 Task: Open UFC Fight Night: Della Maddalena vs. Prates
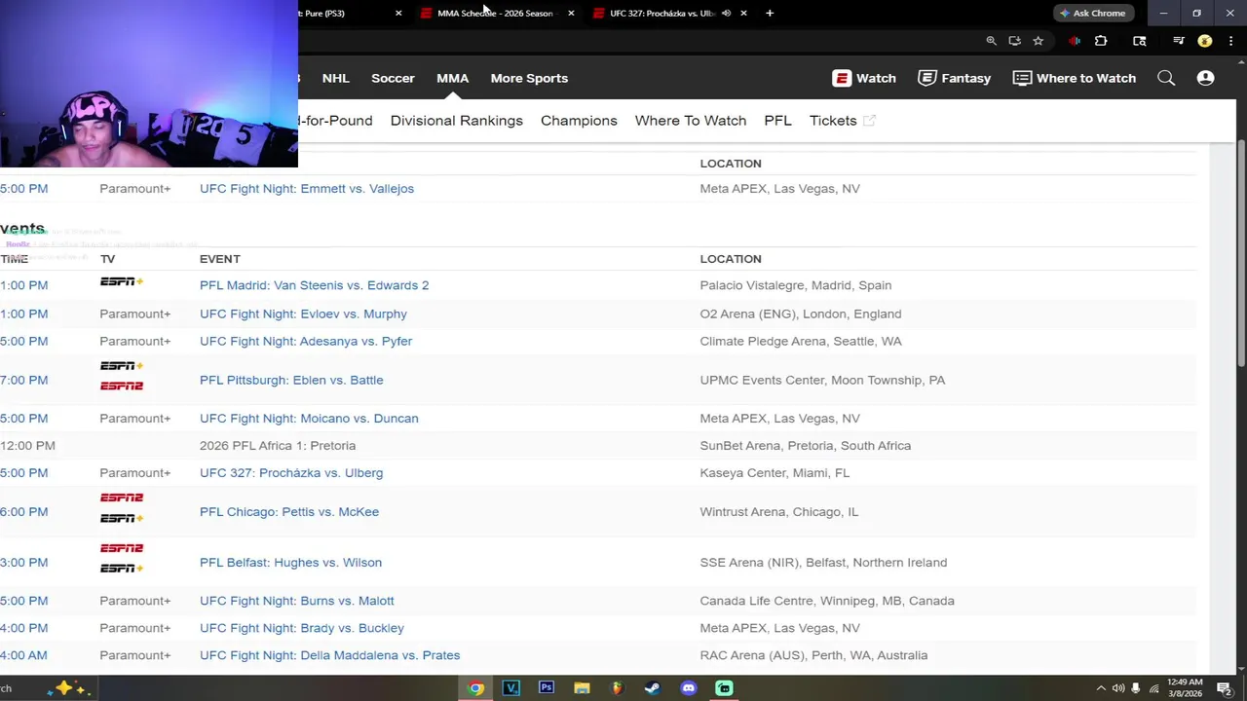pos(329,655)
